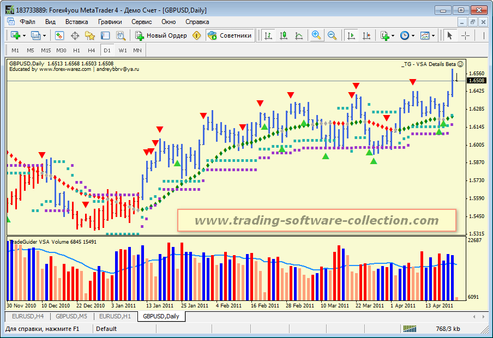Expand the periodicity clock dropdown
The height and width of the screenshot is (338, 493).
[413, 35]
